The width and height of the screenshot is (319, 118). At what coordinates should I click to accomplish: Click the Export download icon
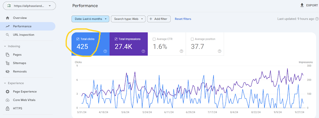pos(302,5)
